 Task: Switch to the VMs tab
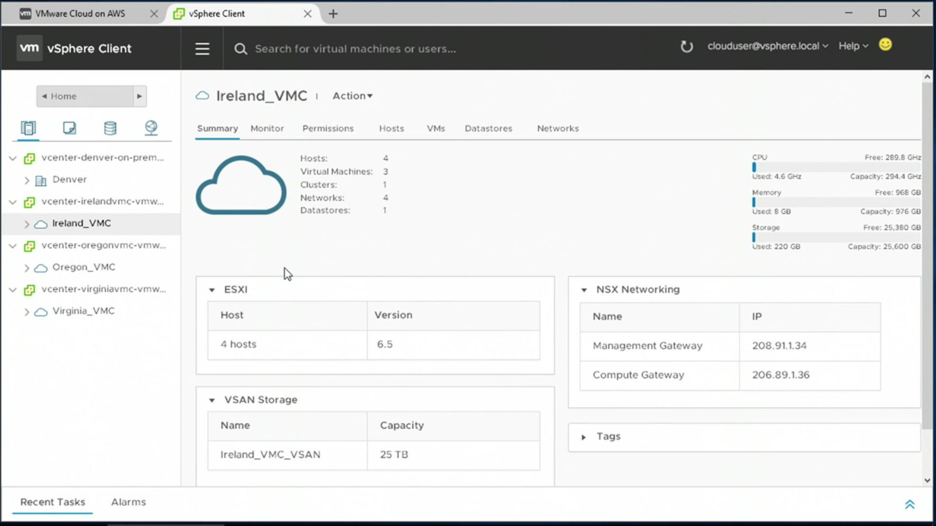point(436,128)
